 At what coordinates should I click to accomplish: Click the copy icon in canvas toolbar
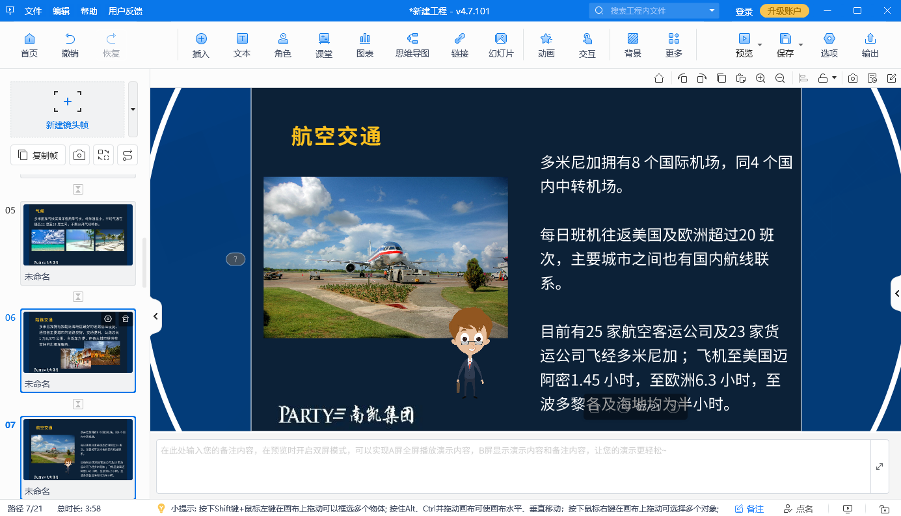point(721,78)
